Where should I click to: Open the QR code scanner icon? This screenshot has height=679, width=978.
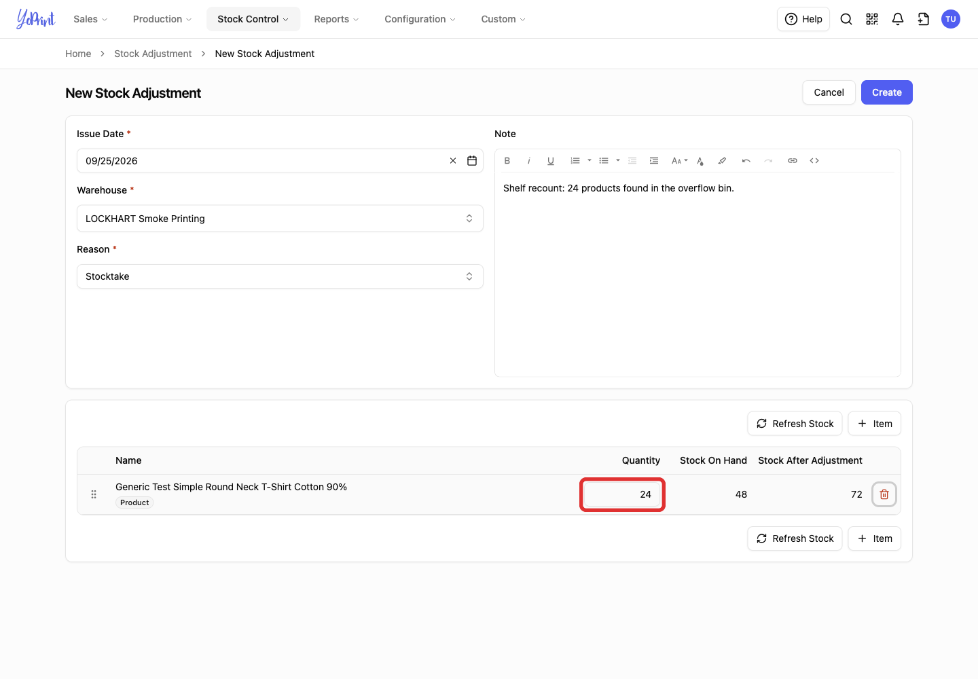(872, 19)
